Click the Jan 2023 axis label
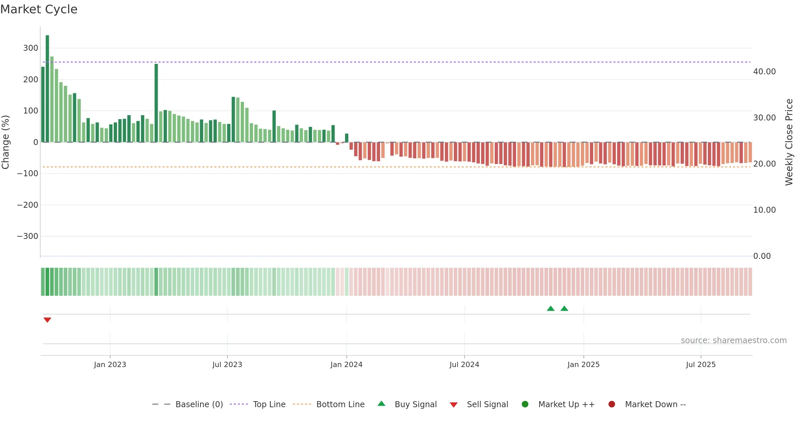The image size is (798, 448). click(110, 365)
